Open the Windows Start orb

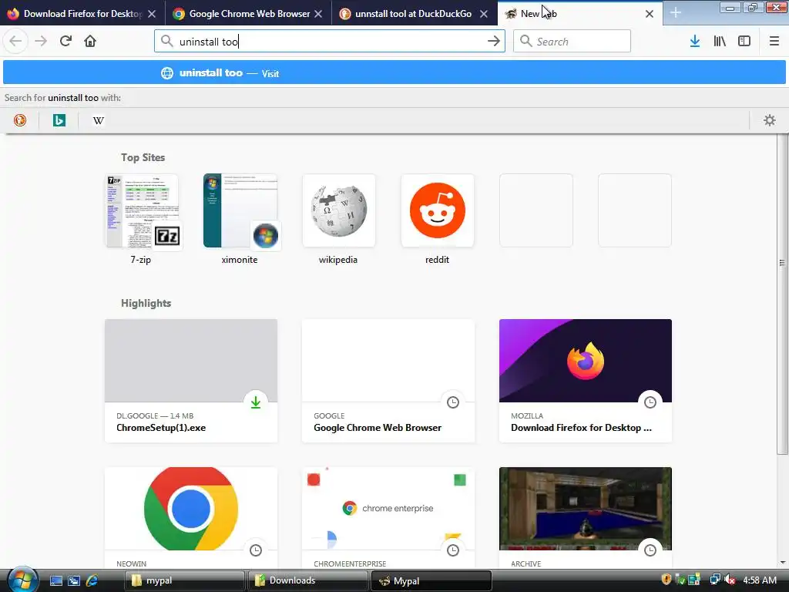[x=22, y=580]
